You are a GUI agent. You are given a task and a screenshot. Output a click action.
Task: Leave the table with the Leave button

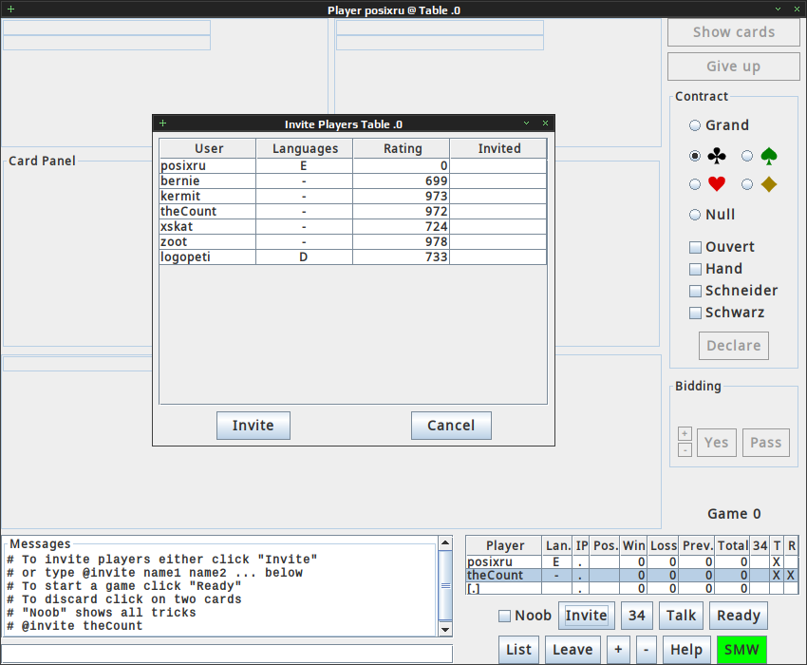[x=572, y=650]
